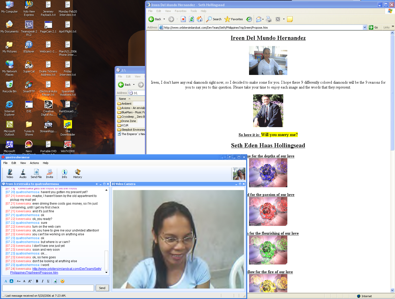Image resolution: width=395 pixels, height=299 pixels.
Task: Click the Video icon in chat toolbar
Action: [x=10, y=173]
